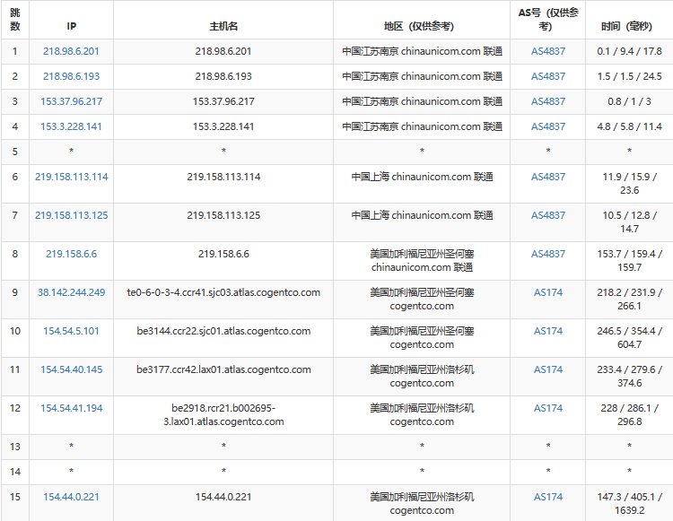
Task: Open the IP link 219.158.113.114 in hop 6
Action: (x=71, y=177)
